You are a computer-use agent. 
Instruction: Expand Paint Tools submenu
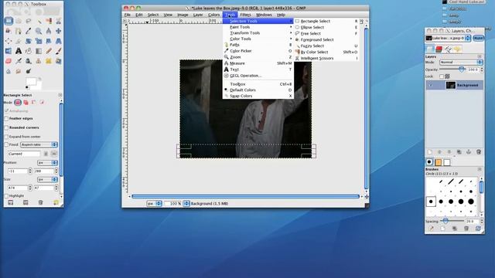[x=258, y=27]
